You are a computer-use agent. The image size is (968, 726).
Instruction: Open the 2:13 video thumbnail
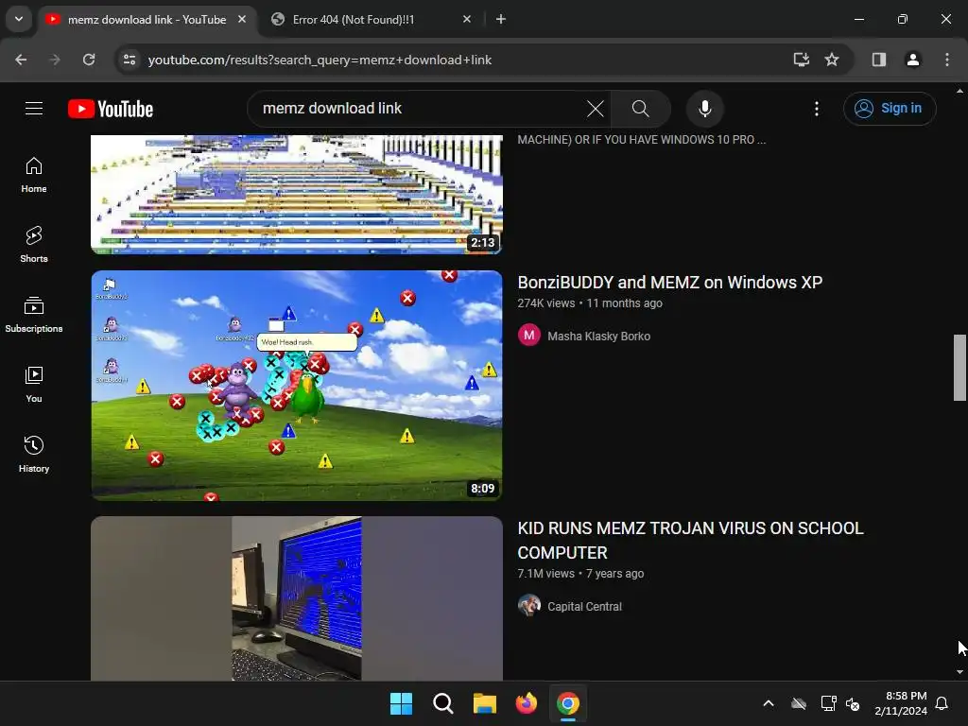pos(297,195)
